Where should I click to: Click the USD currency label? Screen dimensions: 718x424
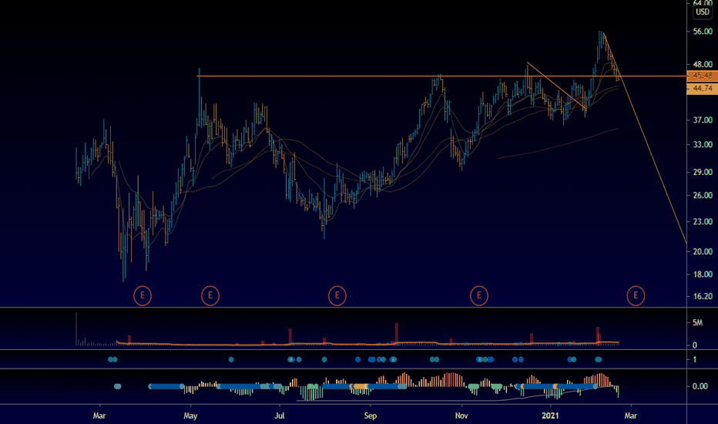(x=703, y=12)
